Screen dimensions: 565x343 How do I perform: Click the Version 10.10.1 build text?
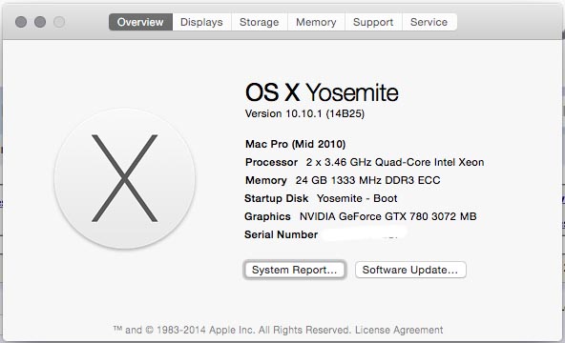tap(304, 113)
